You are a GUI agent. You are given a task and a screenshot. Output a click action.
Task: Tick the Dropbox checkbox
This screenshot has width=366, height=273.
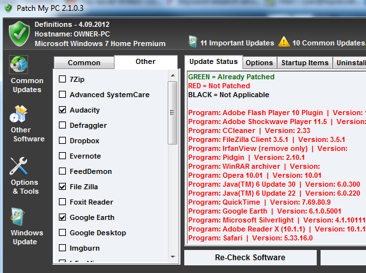pos(62,141)
